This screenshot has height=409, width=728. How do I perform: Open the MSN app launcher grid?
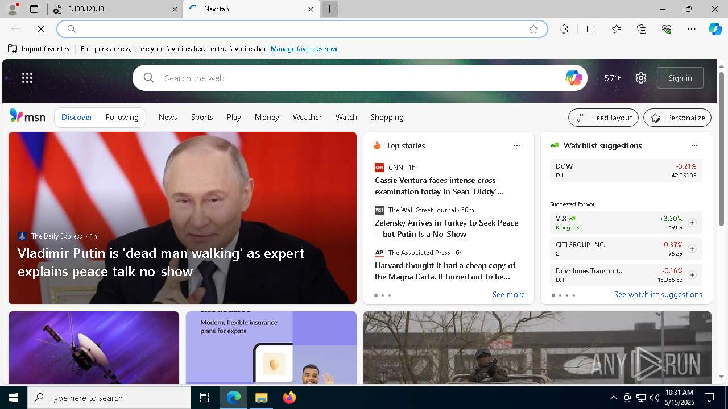click(x=27, y=78)
